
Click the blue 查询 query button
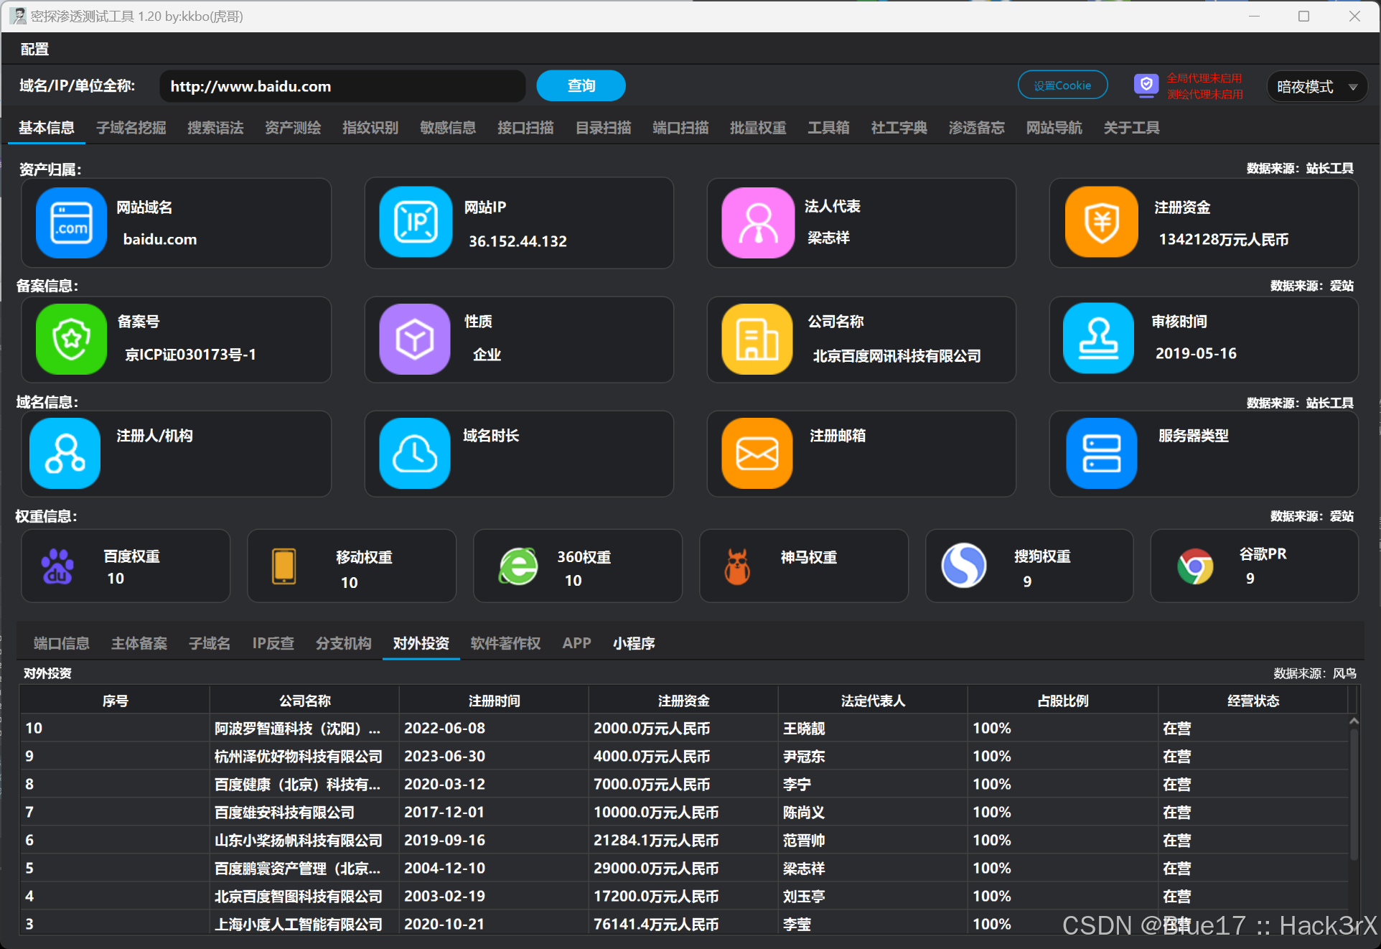click(581, 86)
